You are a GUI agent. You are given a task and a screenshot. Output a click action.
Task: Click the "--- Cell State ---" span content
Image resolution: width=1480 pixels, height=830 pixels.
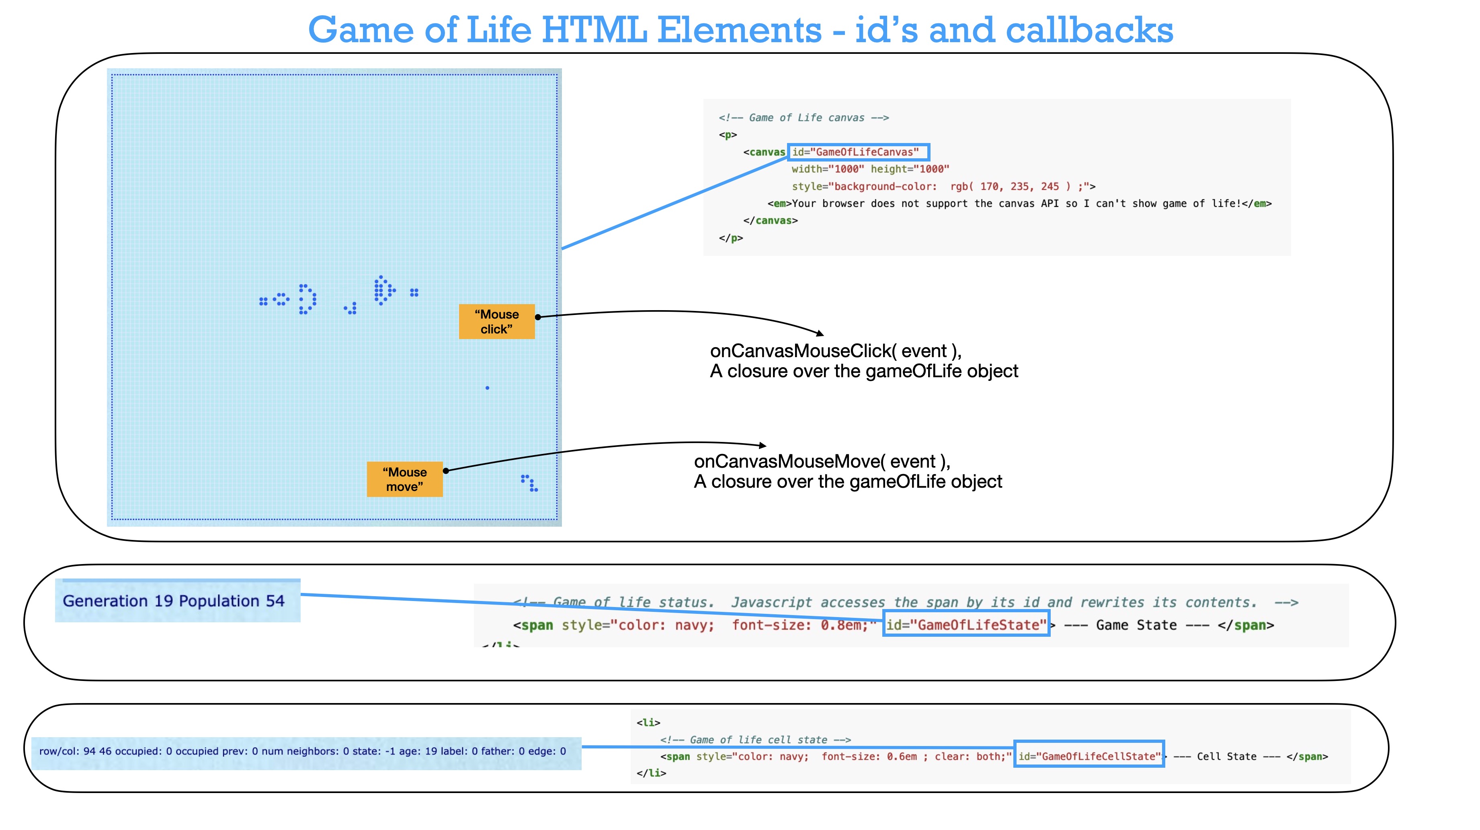[1226, 756]
